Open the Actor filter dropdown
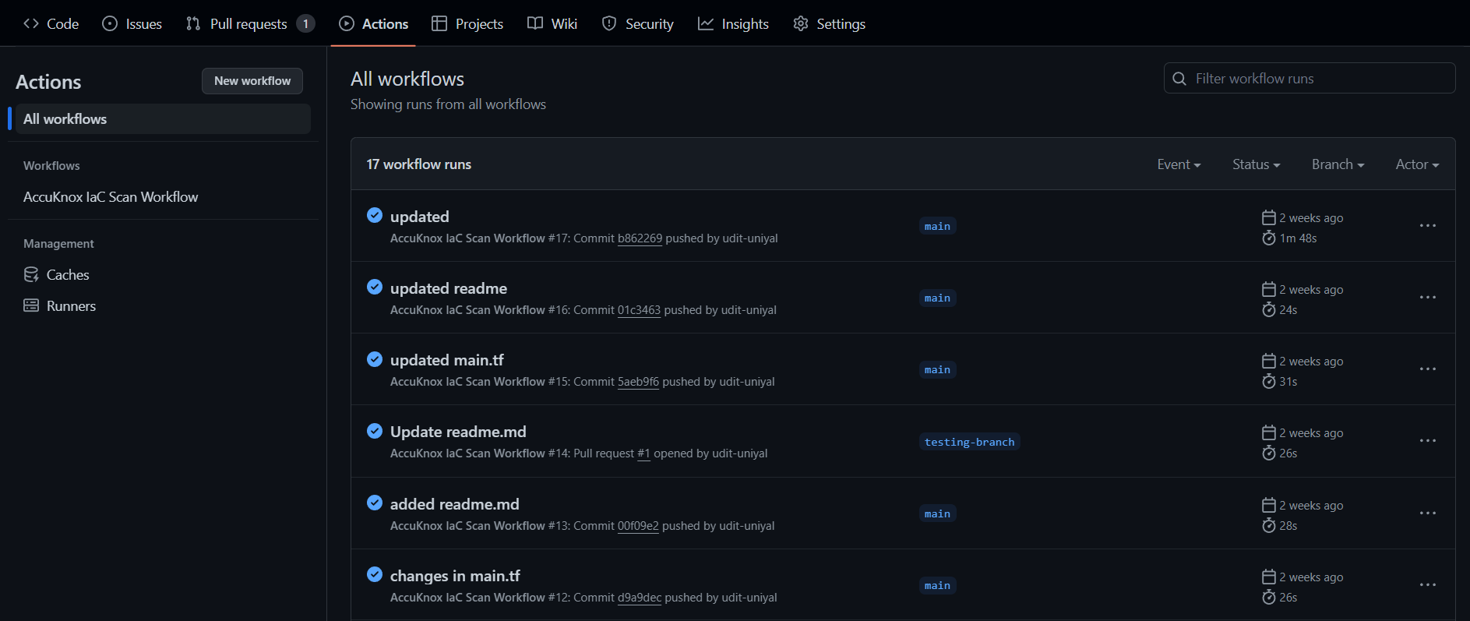The image size is (1470, 621). [1416, 164]
